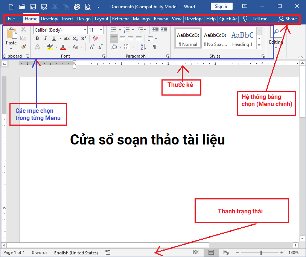Click the 0 words count in status bar
The image size is (306, 257).
40,252
